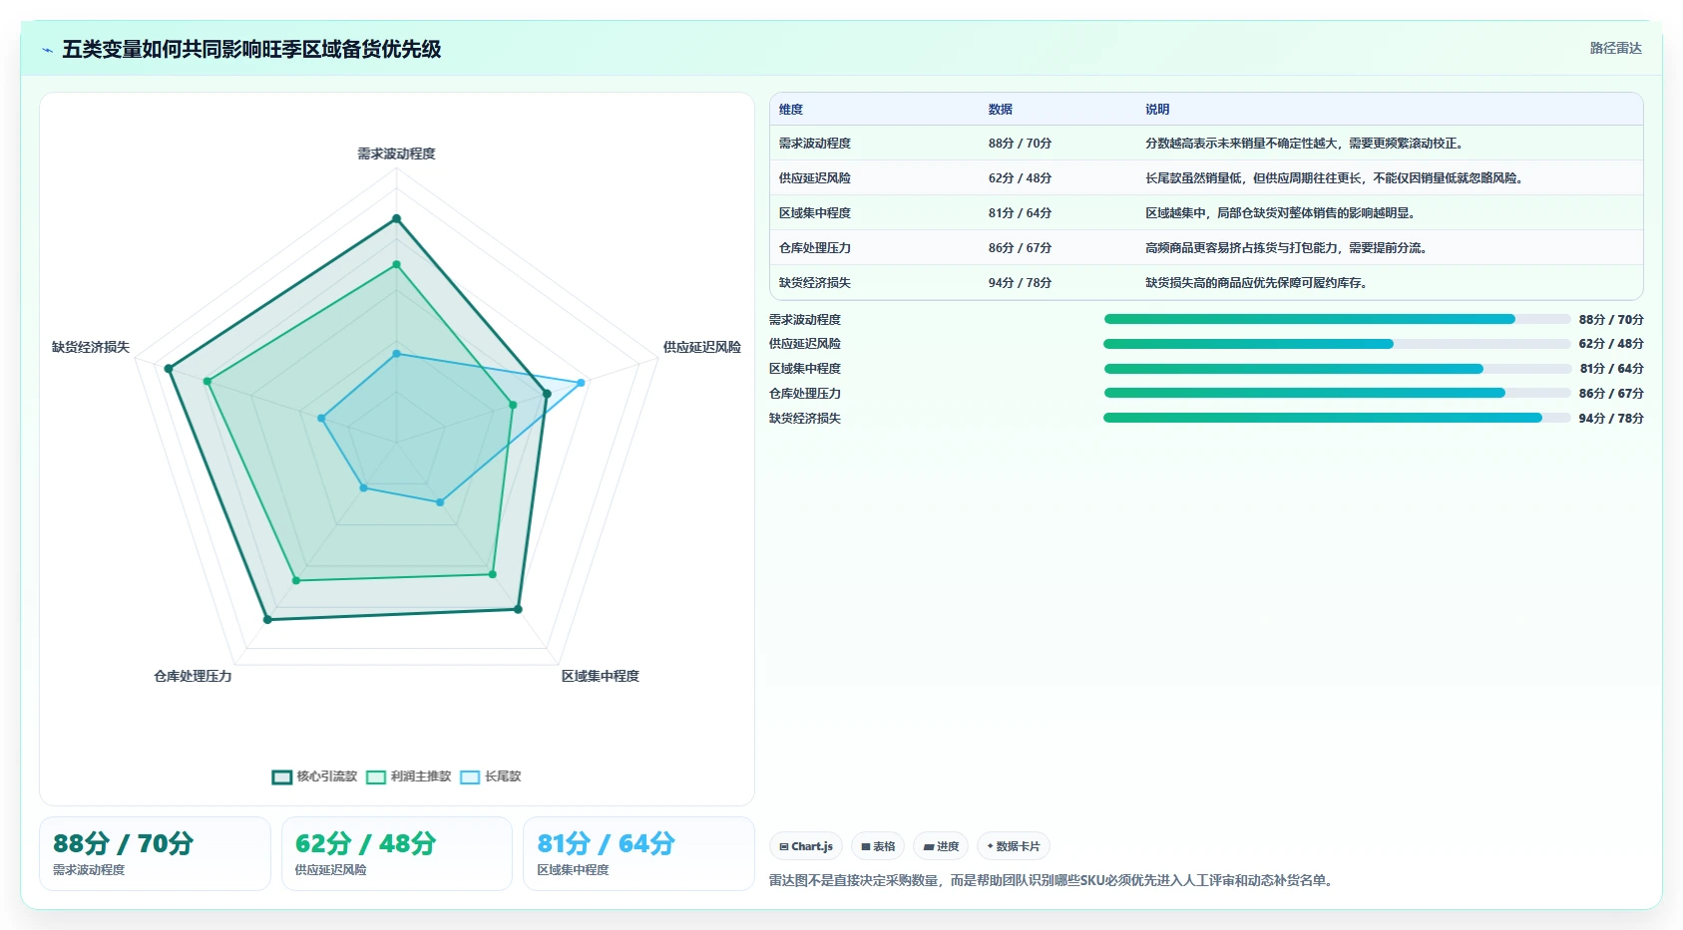The height and width of the screenshot is (930, 1683).
Task: Open the 81分 / 64分 区域集中程度 card
Action: [638, 853]
